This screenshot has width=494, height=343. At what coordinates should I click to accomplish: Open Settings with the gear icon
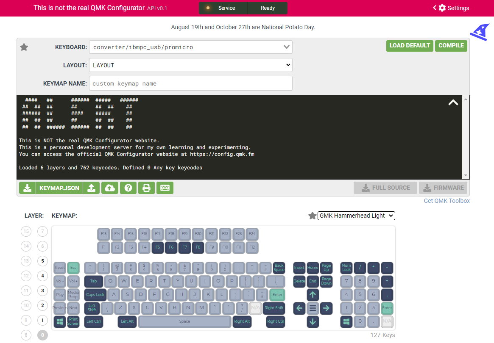pyautogui.click(x=441, y=8)
